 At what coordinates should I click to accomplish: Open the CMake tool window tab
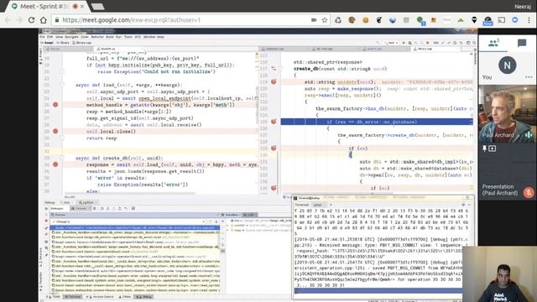pos(125,296)
